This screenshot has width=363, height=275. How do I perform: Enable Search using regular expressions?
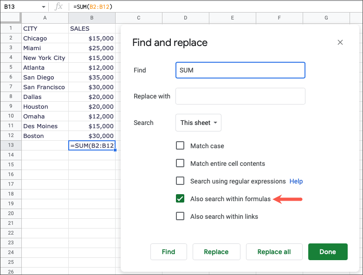tap(180, 181)
